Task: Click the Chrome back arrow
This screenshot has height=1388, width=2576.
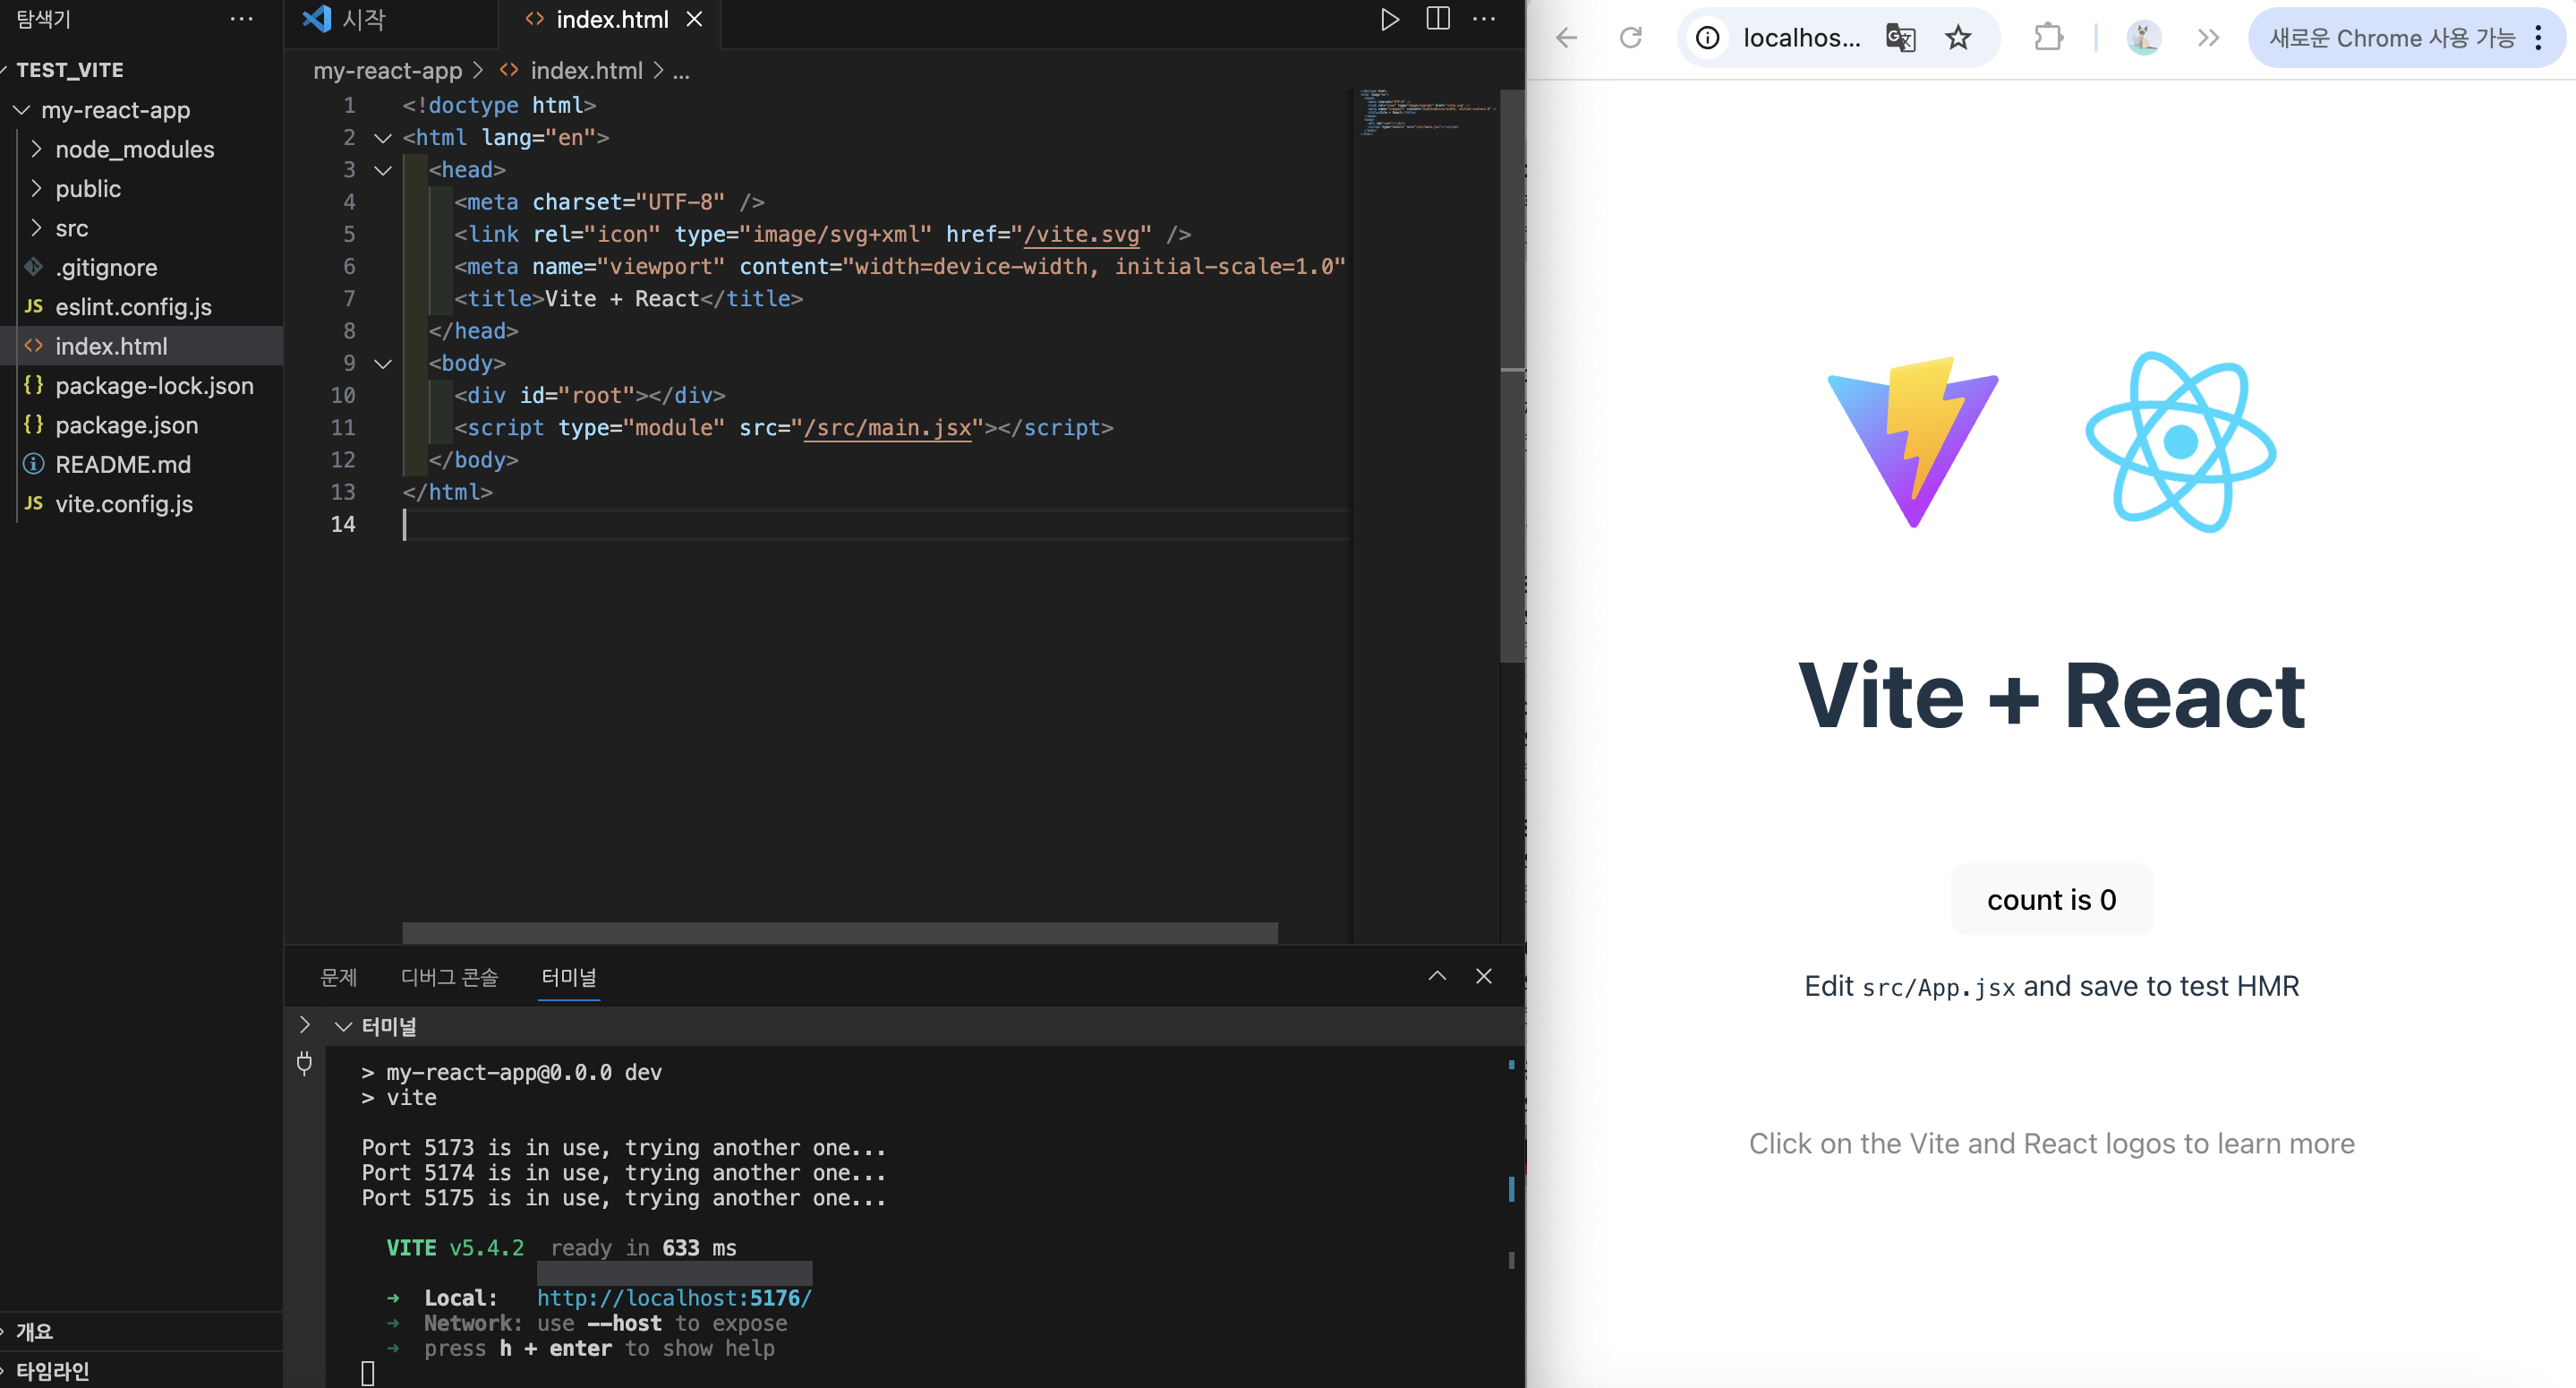Action: coord(1567,38)
